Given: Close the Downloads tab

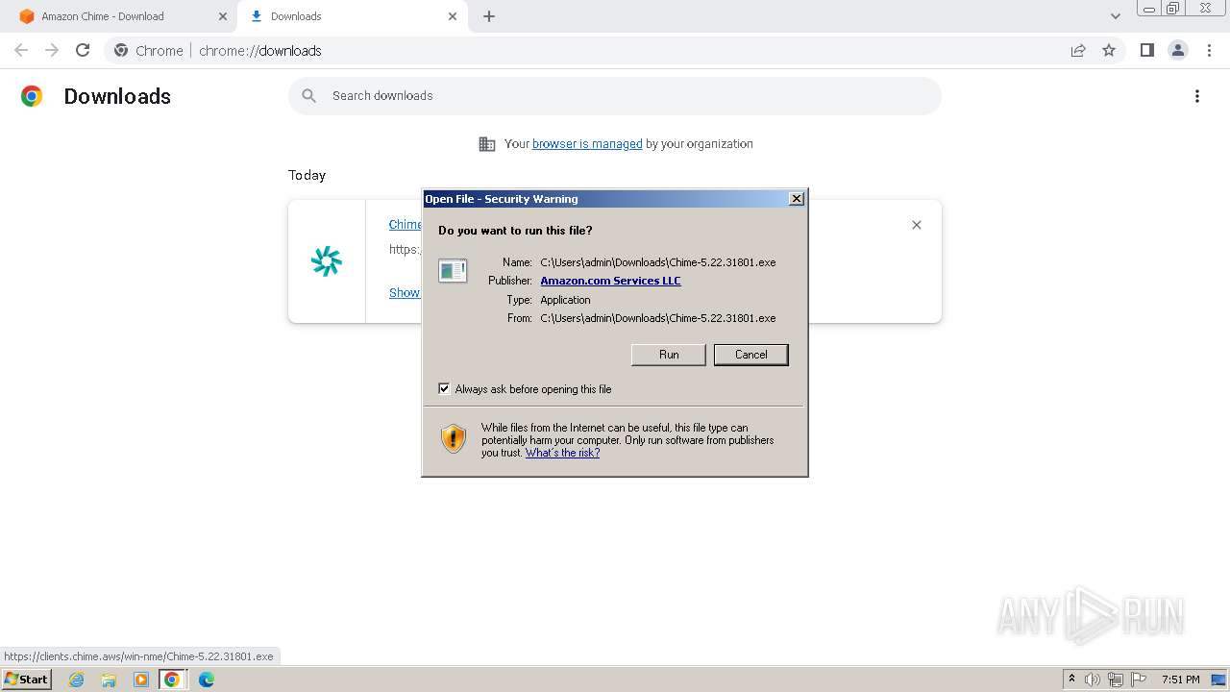Looking at the screenshot, I should tap(453, 16).
